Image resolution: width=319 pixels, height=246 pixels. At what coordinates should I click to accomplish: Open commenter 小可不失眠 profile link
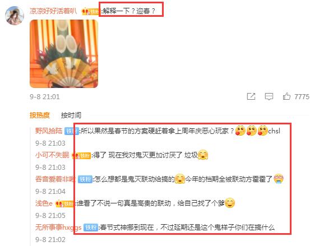[52, 155]
